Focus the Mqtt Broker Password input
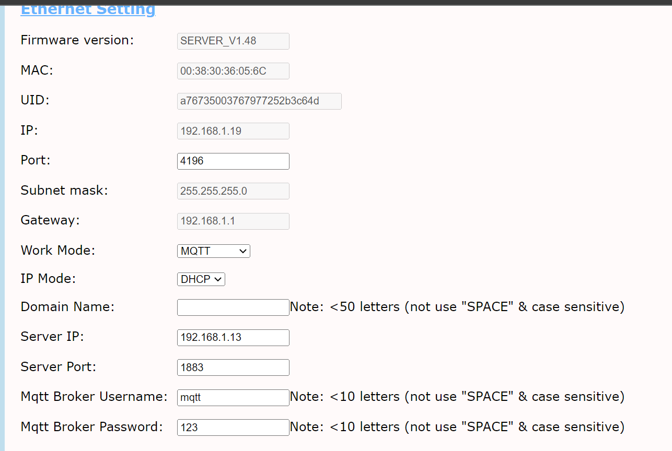The image size is (672, 451). click(233, 428)
